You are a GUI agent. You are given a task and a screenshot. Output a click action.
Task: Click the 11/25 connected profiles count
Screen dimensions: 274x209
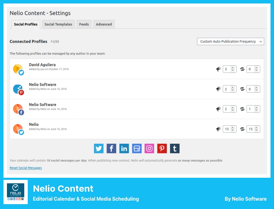pos(55,42)
